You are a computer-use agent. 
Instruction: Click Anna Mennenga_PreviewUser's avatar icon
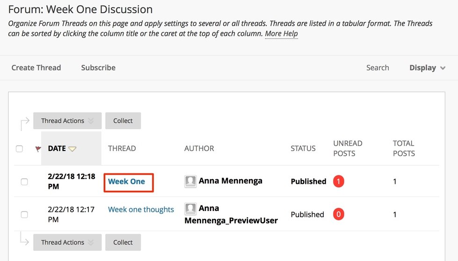[190, 209]
